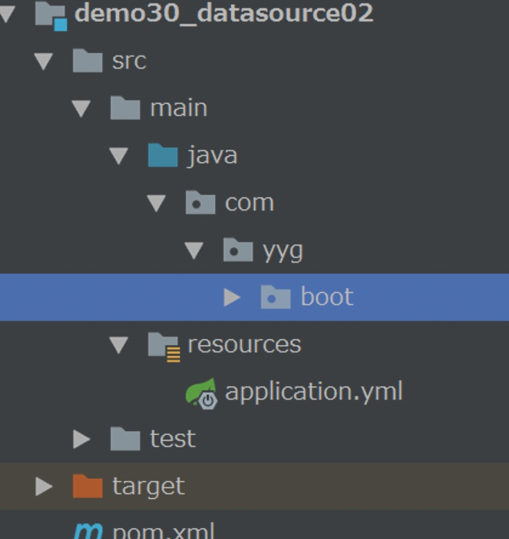Collapse the yyg package arrow

pyautogui.click(x=193, y=251)
